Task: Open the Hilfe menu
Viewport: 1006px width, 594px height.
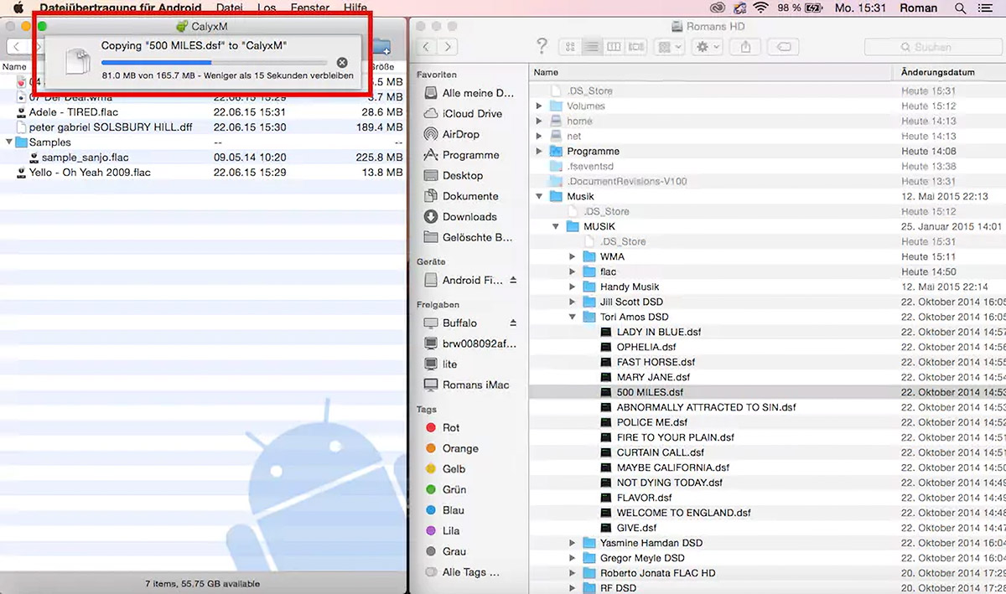Action: click(x=355, y=8)
